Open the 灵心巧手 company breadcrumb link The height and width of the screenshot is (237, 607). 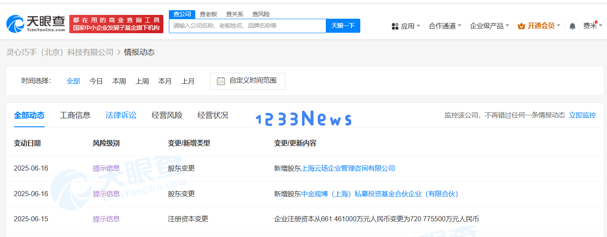[60, 52]
